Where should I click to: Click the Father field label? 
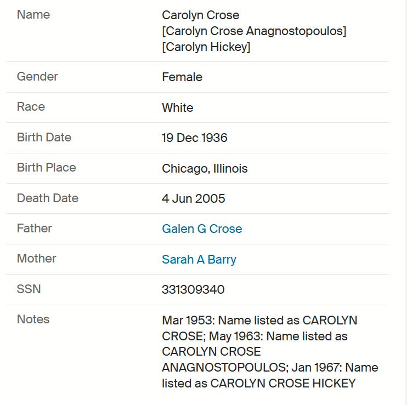tap(34, 229)
